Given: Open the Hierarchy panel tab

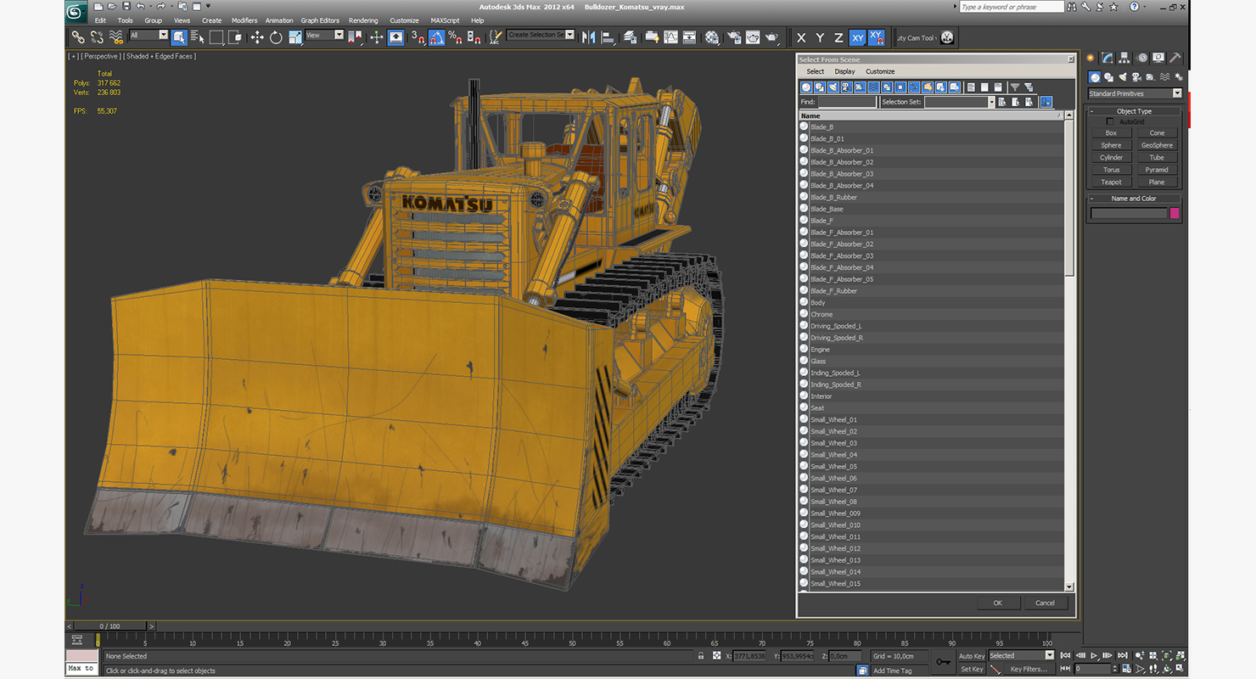Looking at the screenshot, I should [1124, 58].
